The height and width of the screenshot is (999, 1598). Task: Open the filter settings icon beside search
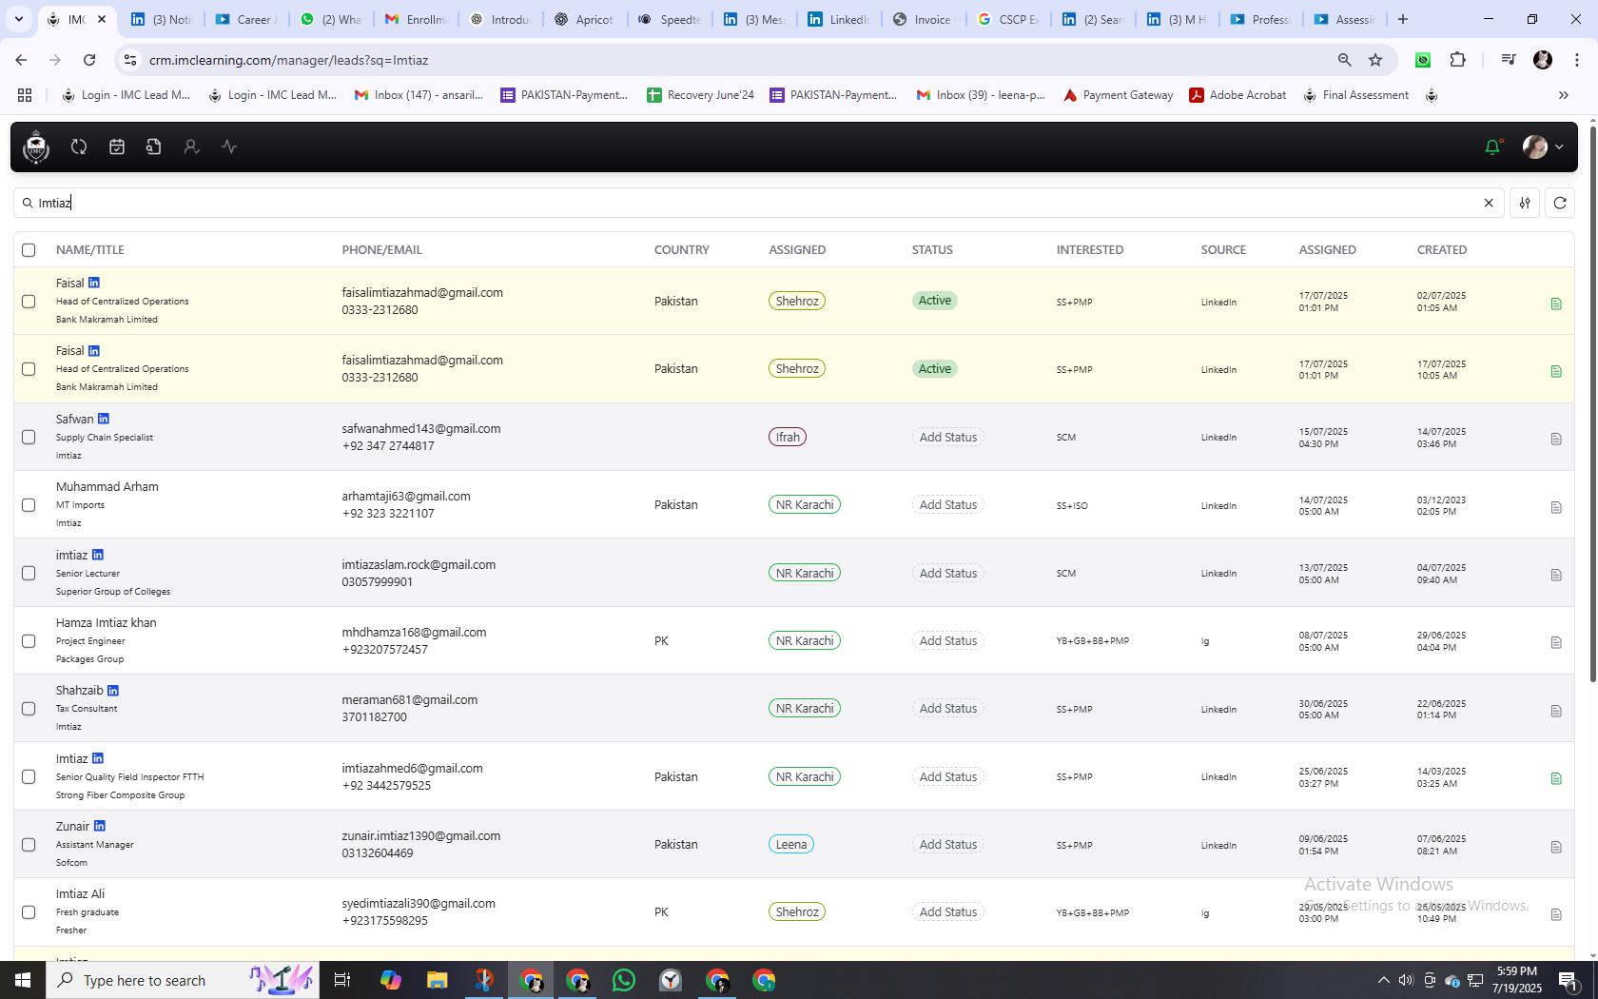pos(1525,203)
